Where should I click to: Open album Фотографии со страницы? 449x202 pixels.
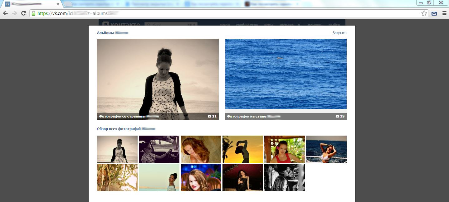coord(158,79)
